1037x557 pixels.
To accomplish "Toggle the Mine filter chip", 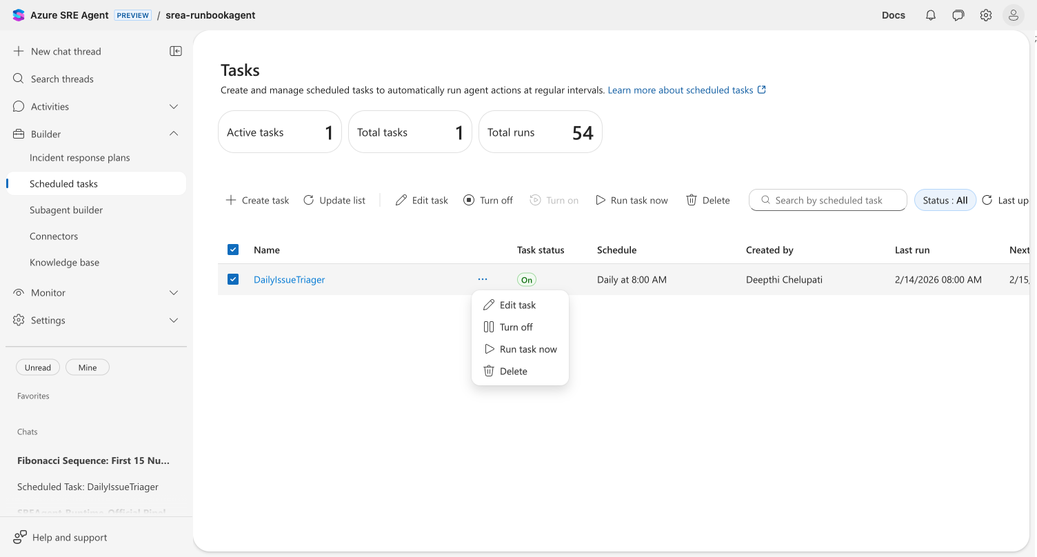I will point(88,367).
